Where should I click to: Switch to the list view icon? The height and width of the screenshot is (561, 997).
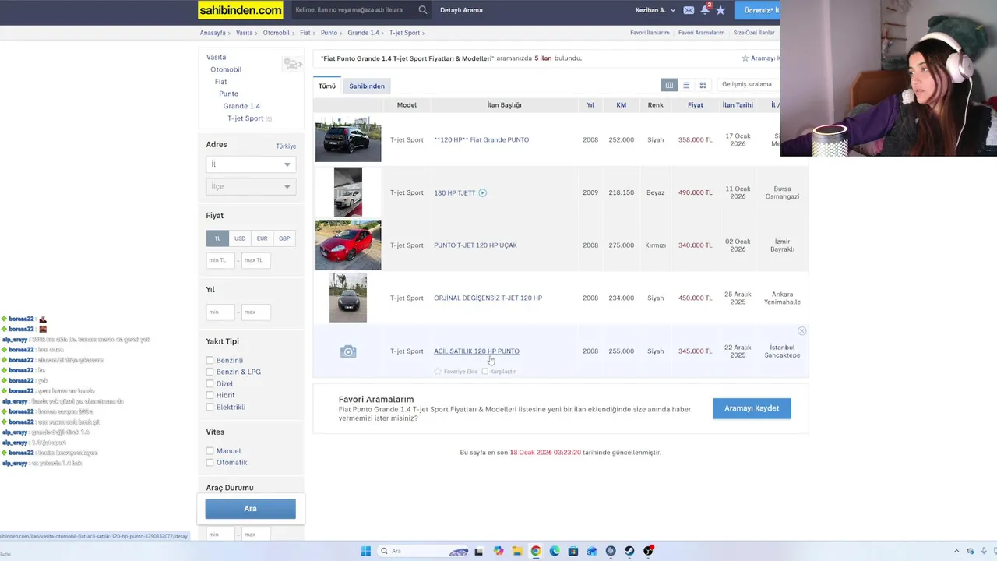pos(686,85)
